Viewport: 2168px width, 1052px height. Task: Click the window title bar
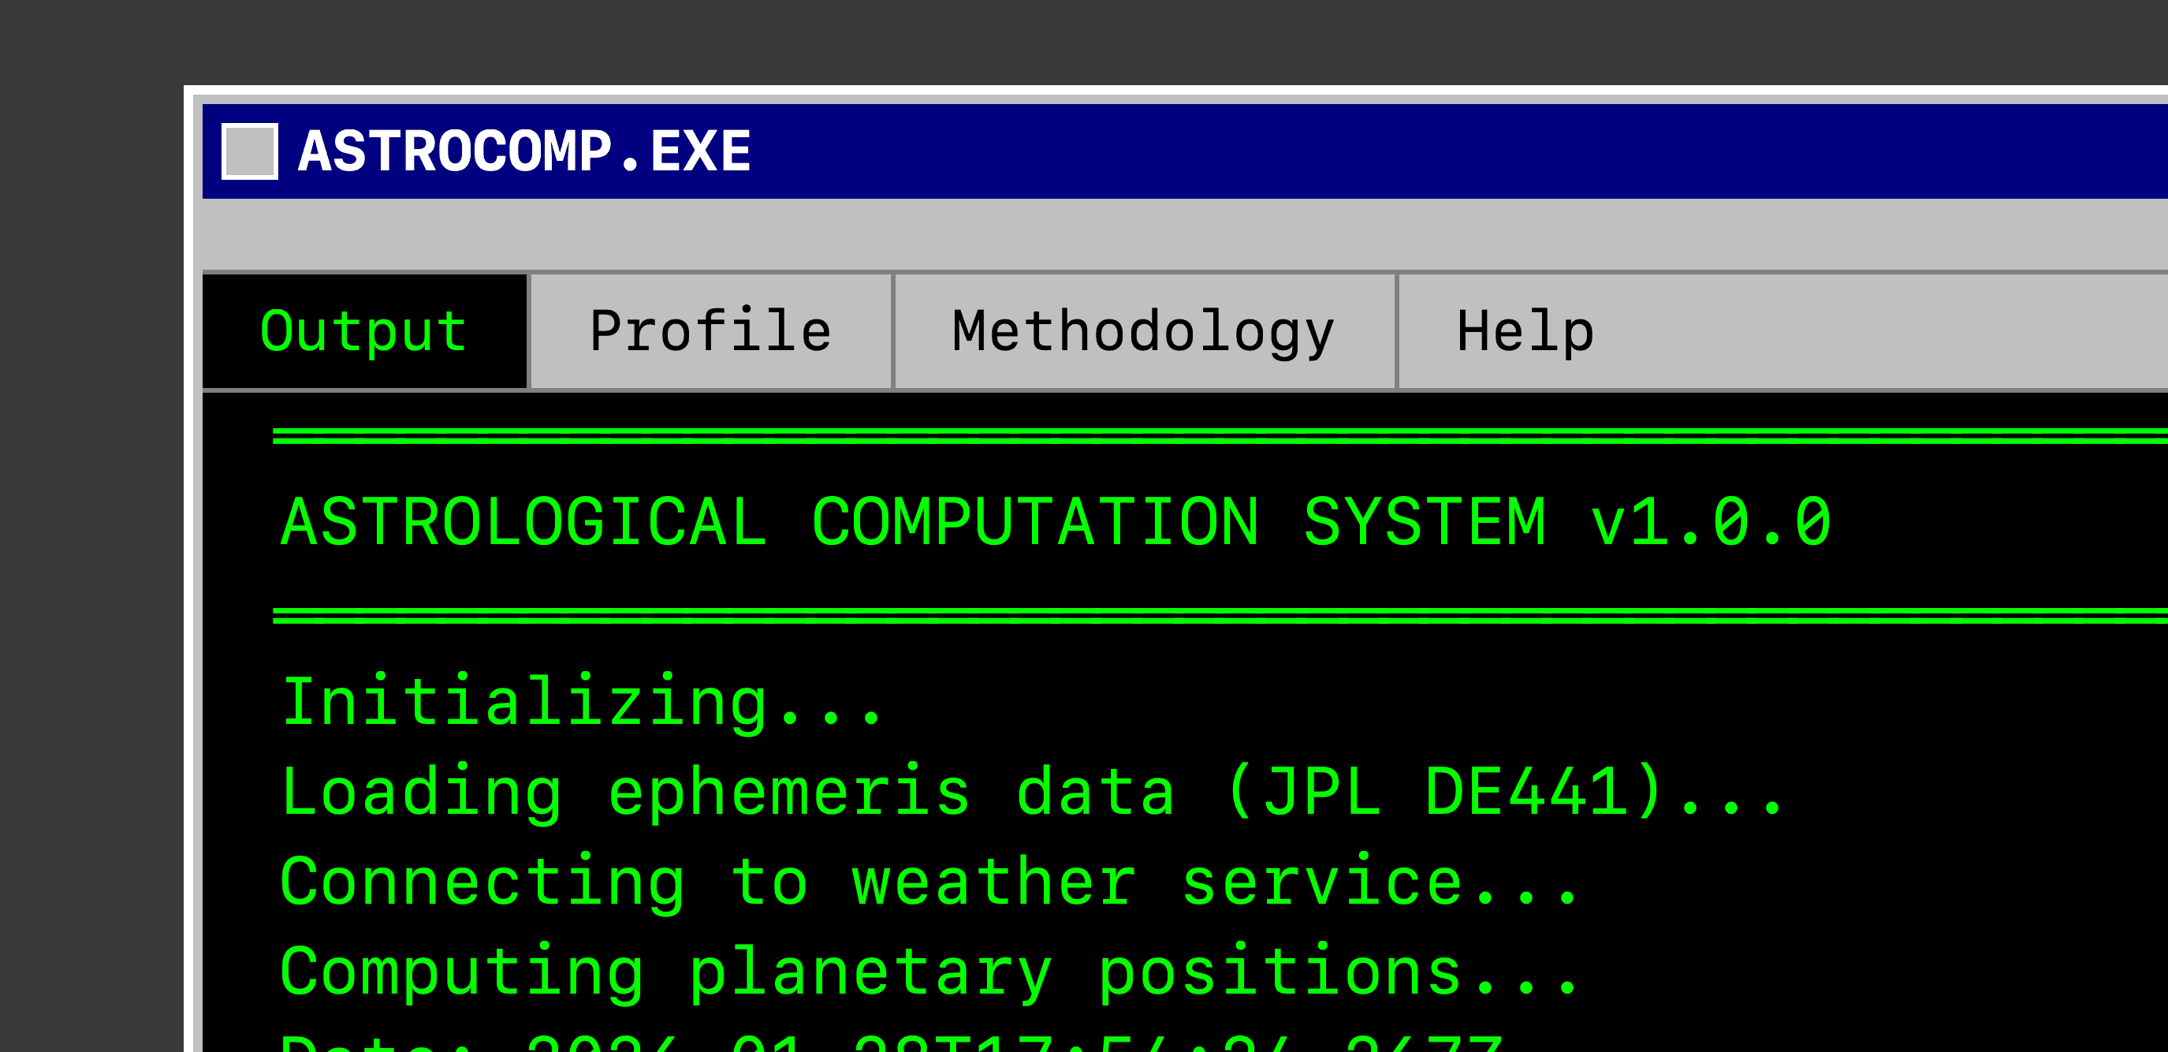[1262, 151]
